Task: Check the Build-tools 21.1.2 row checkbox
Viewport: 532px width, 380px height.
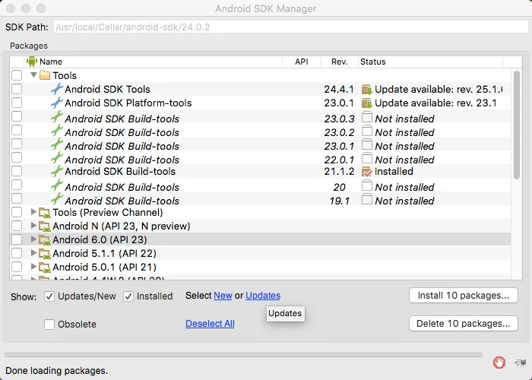Action: tap(17, 171)
